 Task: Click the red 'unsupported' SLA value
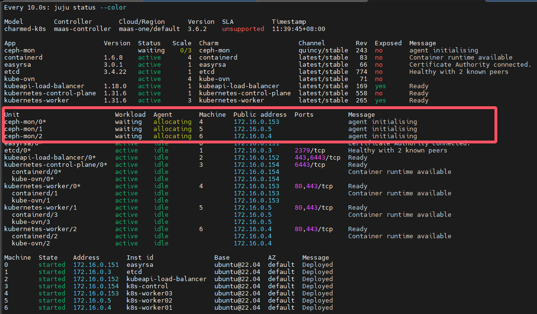(x=243, y=29)
